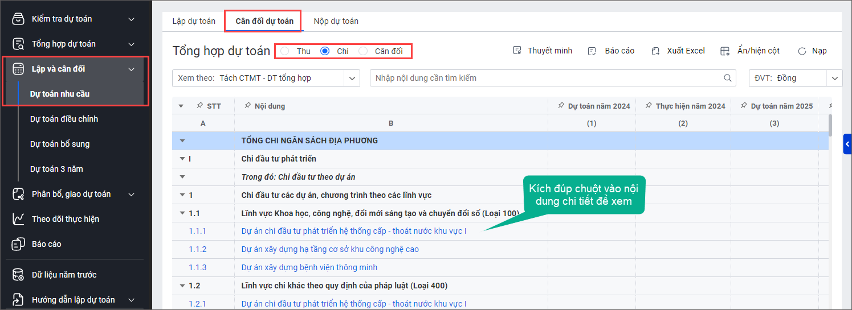The image size is (852, 310).
Task: Reload data with the Nạp icon
Action: [x=802, y=51]
